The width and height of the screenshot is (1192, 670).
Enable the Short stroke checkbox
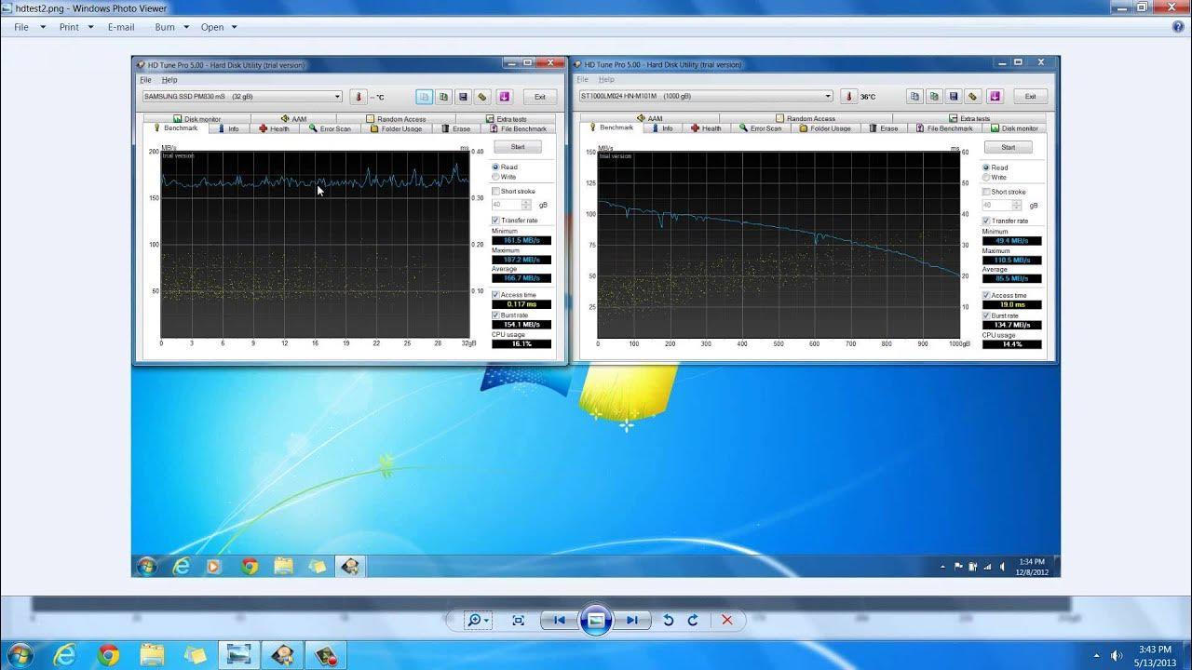tap(495, 192)
